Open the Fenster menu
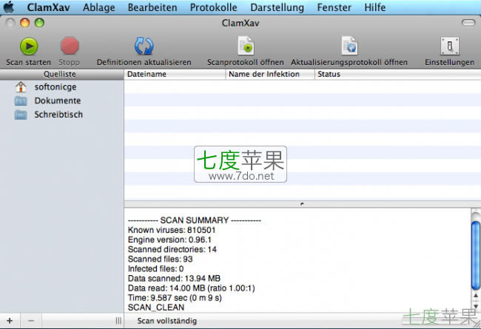The width and height of the screenshot is (481, 329). click(x=334, y=7)
